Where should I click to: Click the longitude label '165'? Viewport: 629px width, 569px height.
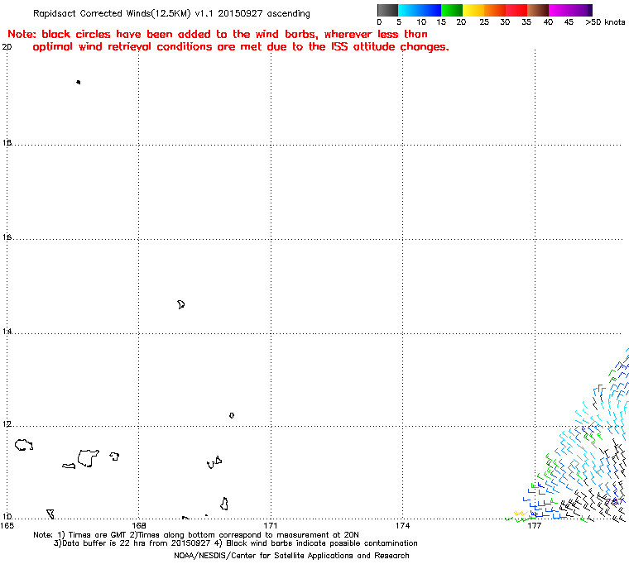coord(7,526)
